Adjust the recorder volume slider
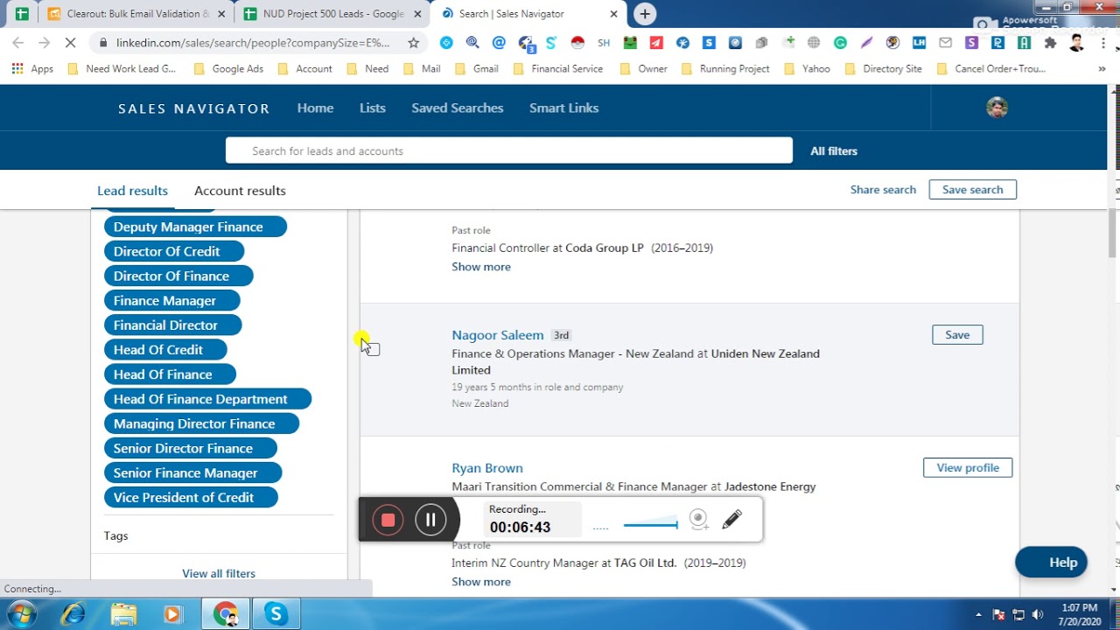This screenshot has height=630, width=1120. point(650,525)
